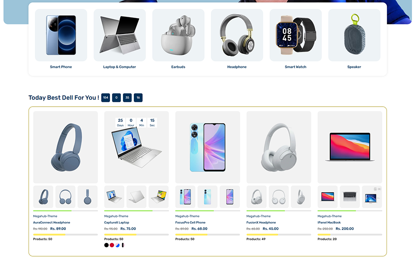Open the Laptop & Computer category image
This screenshot has height=258, width=415.
[120, 35]
